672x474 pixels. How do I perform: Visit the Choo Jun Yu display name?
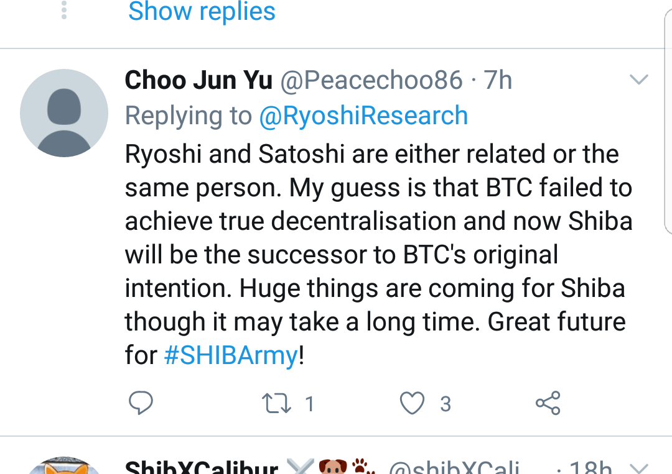point(198,80)
